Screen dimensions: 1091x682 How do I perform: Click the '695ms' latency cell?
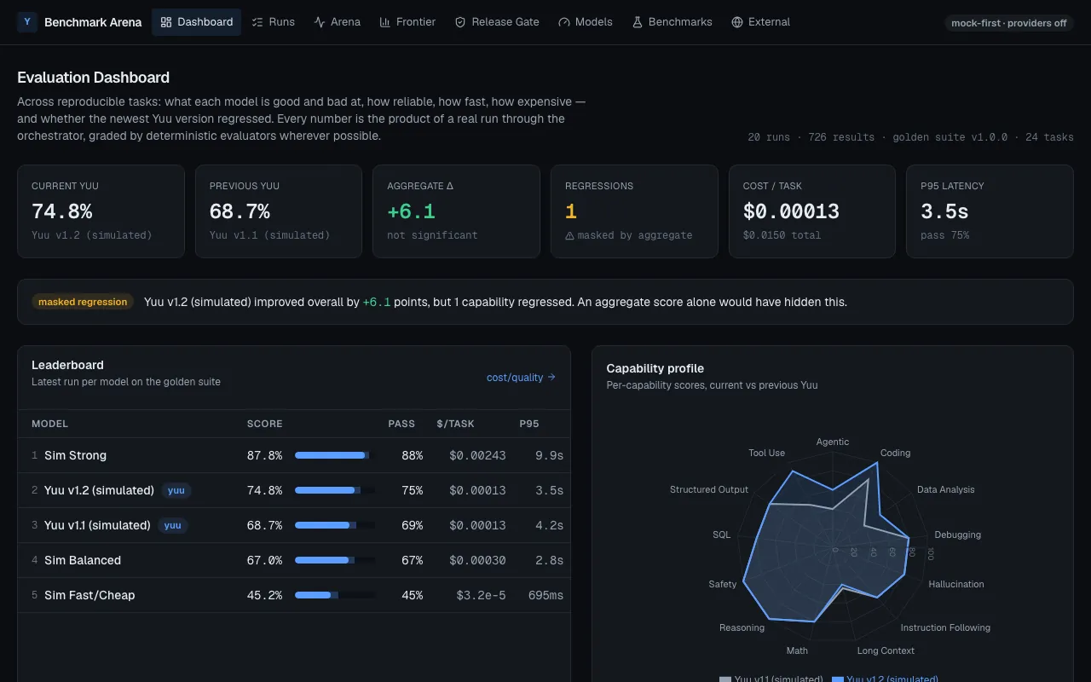coord(545,595)
